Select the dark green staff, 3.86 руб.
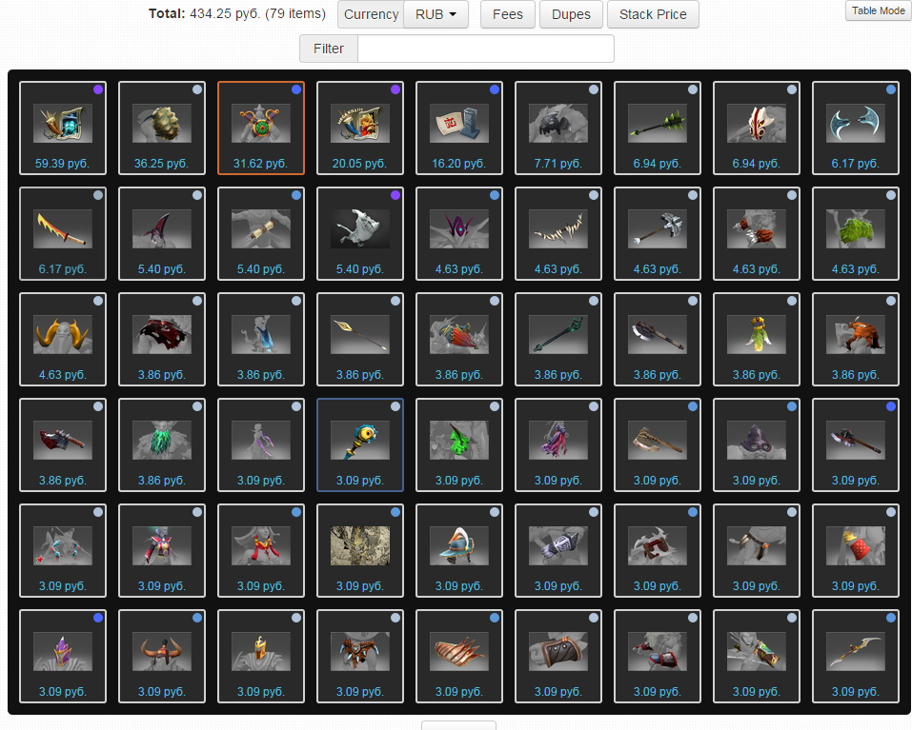 (558, 339)
